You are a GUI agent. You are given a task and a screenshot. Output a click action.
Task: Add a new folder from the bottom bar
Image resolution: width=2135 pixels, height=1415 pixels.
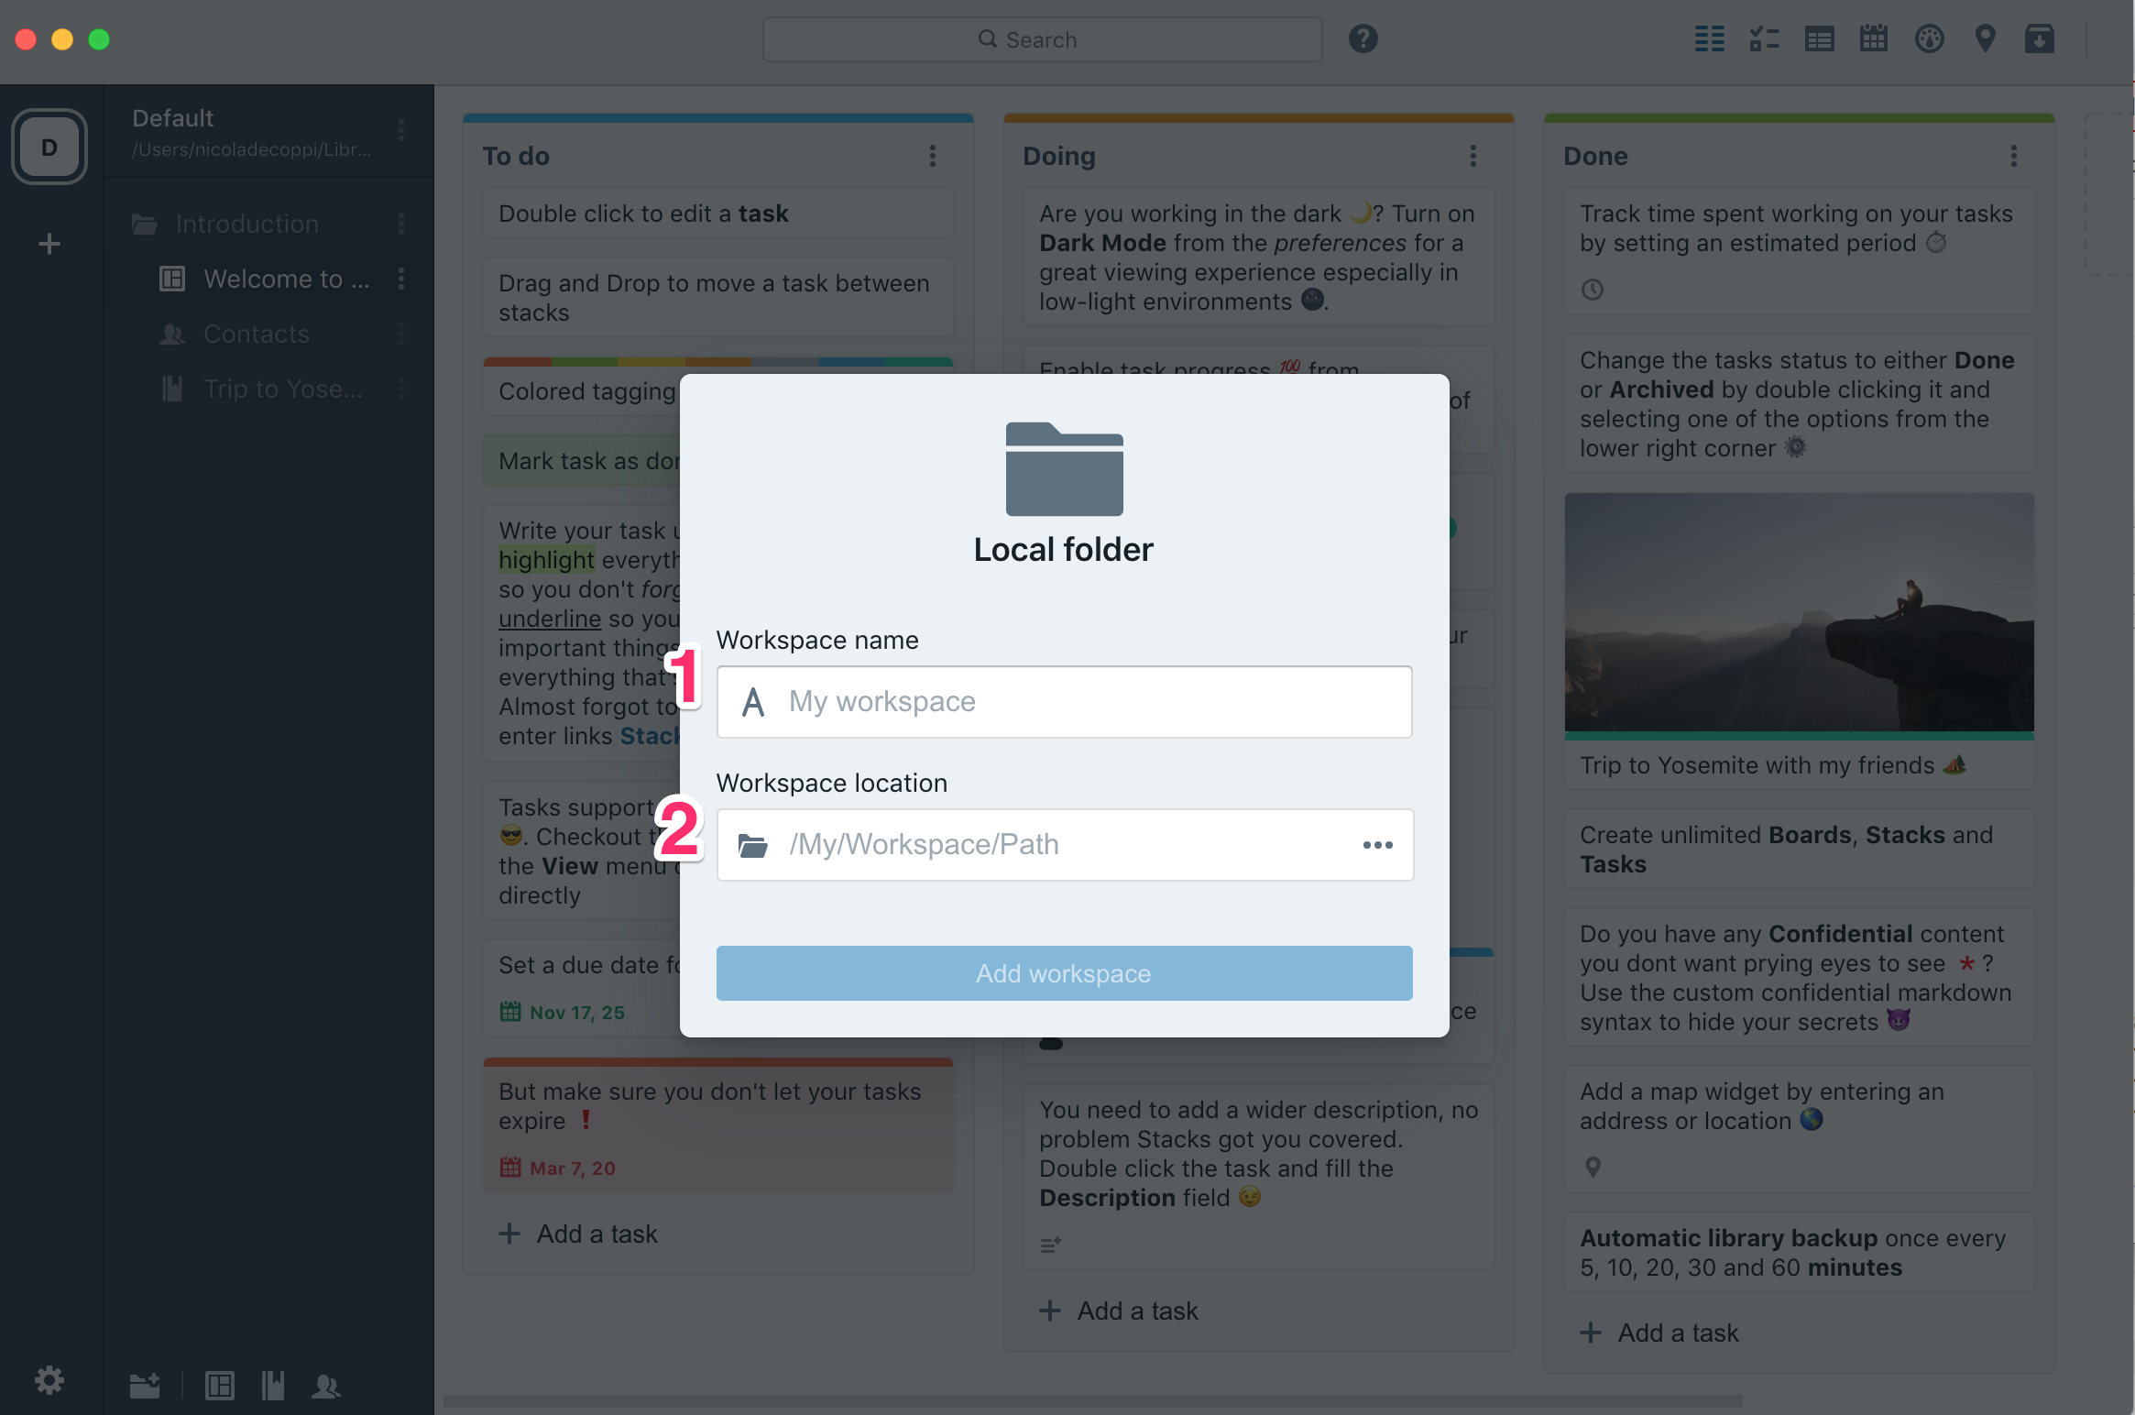point(145,1385)
